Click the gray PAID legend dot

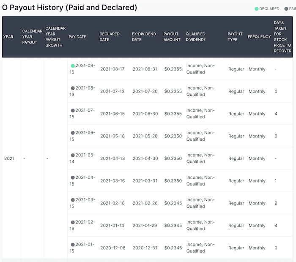[286, 9]
